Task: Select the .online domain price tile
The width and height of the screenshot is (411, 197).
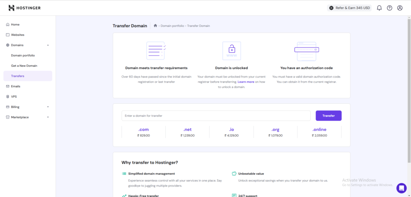Action: 319,132
